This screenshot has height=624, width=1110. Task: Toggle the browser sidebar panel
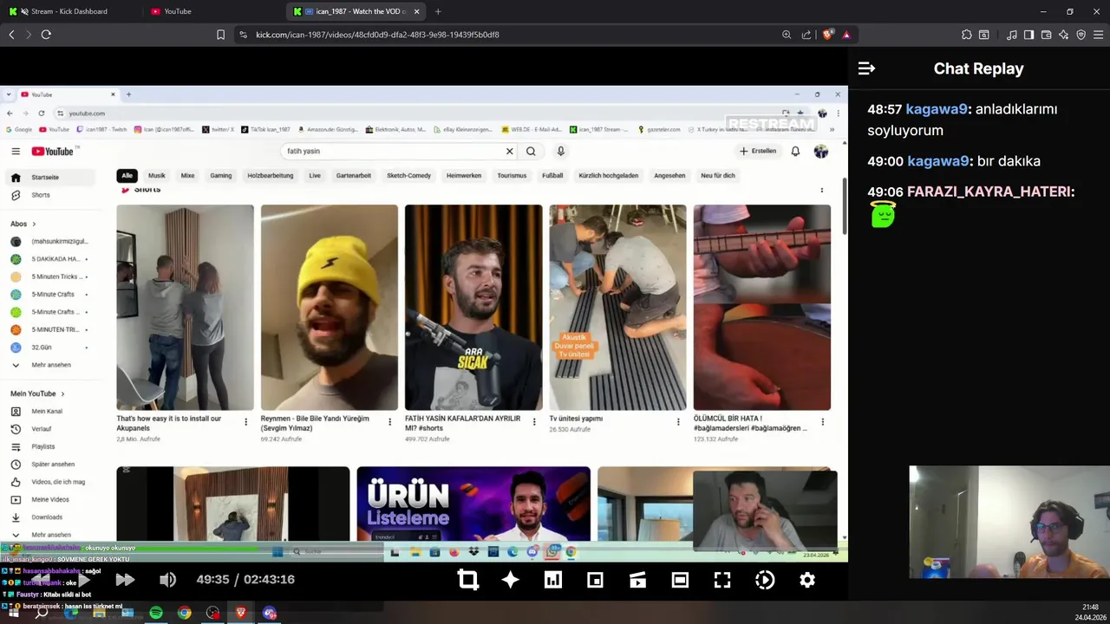pyautogui.click(x=1028, y=35)
